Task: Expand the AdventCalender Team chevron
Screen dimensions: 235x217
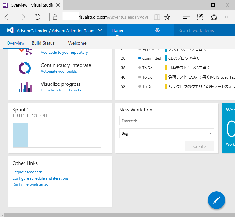Action: click(x=100, y=30)
